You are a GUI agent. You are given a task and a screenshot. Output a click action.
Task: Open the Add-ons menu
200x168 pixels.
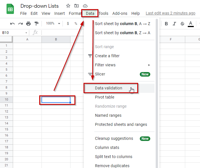click(x=120, y=13)
